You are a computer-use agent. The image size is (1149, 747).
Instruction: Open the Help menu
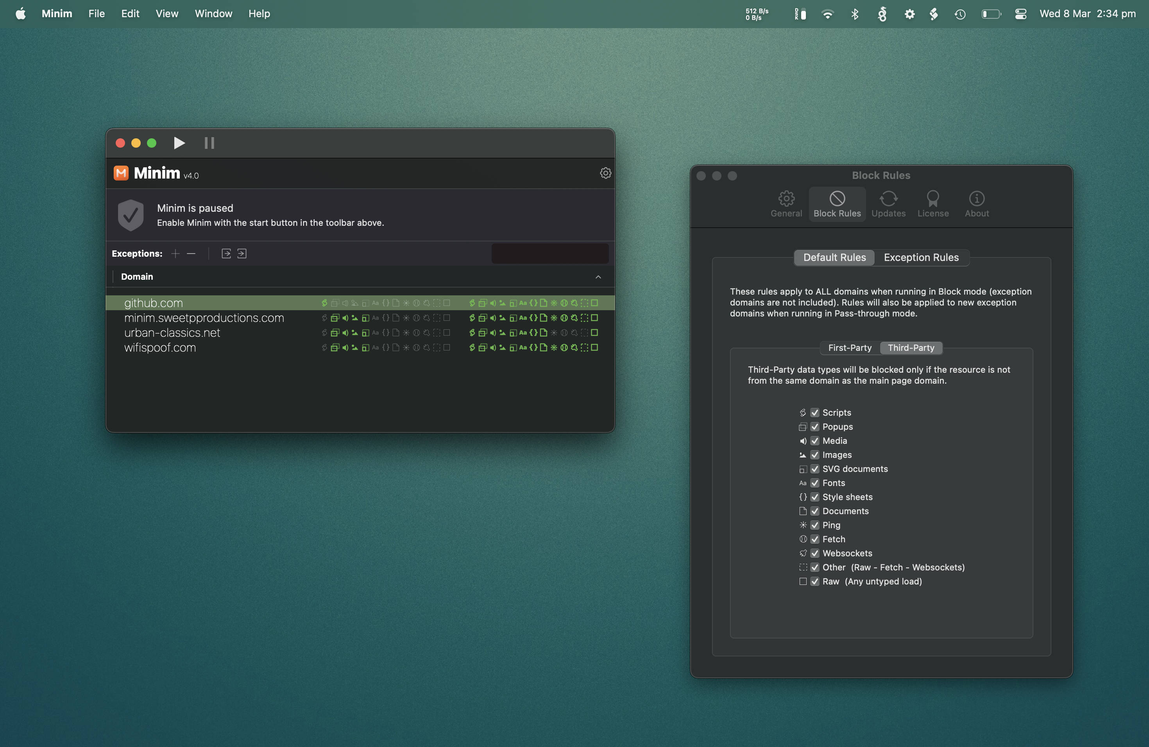259,14
